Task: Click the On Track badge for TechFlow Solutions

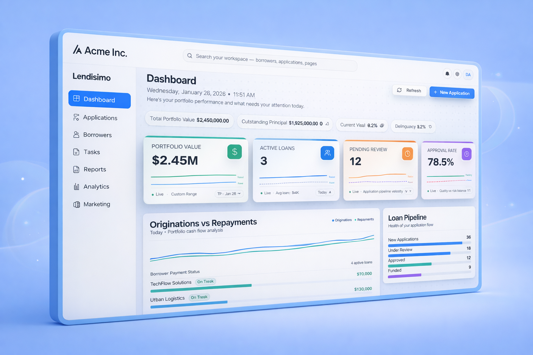Action: [x=205, y=282]
